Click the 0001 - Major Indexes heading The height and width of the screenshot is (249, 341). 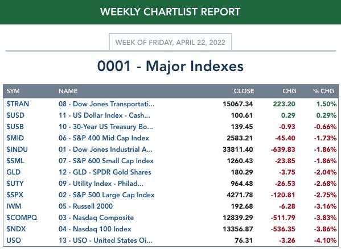[170, 66]
